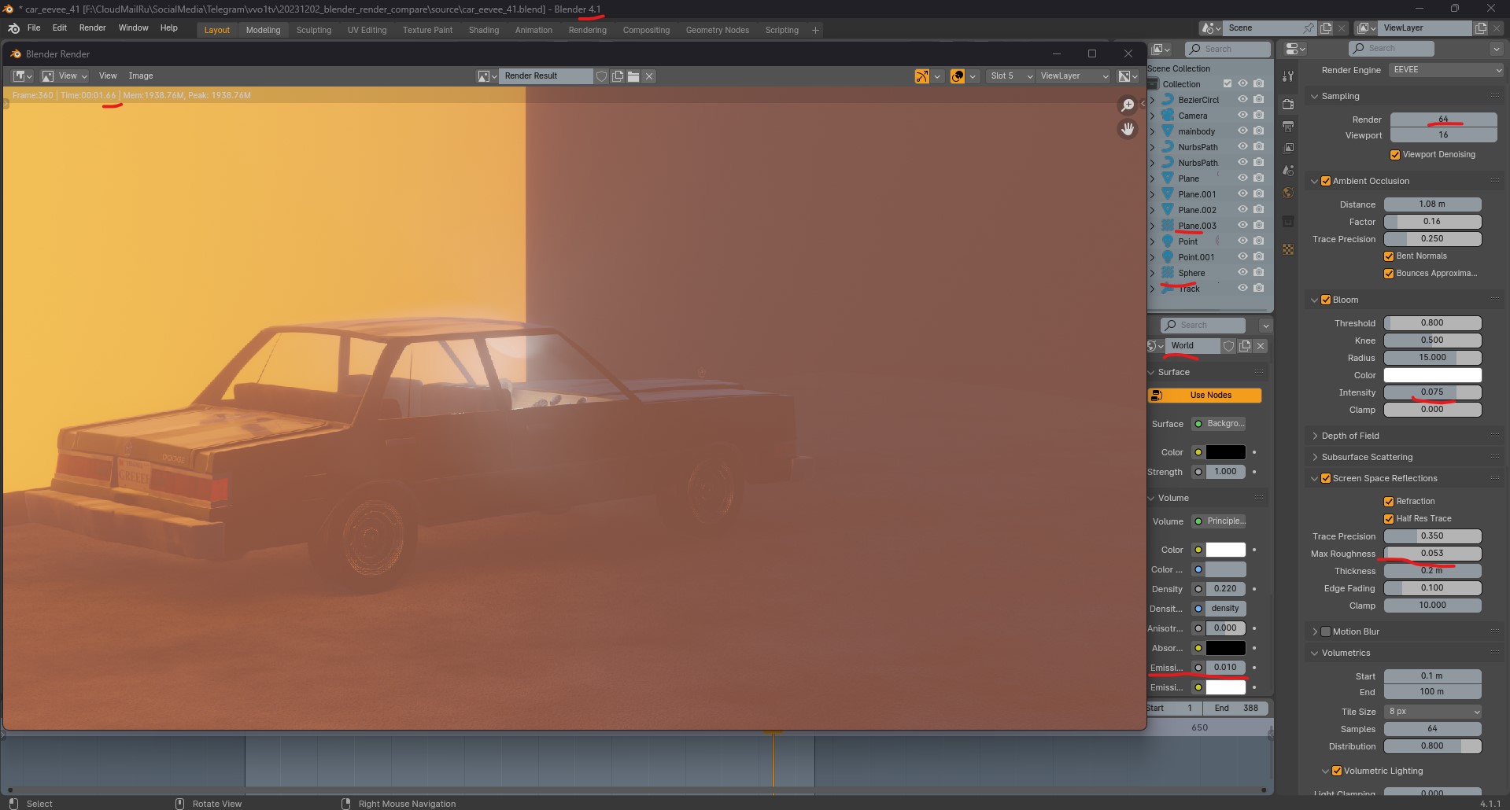
Task: Toggle fake user shield for Render Result
Action: click(602, 76)
